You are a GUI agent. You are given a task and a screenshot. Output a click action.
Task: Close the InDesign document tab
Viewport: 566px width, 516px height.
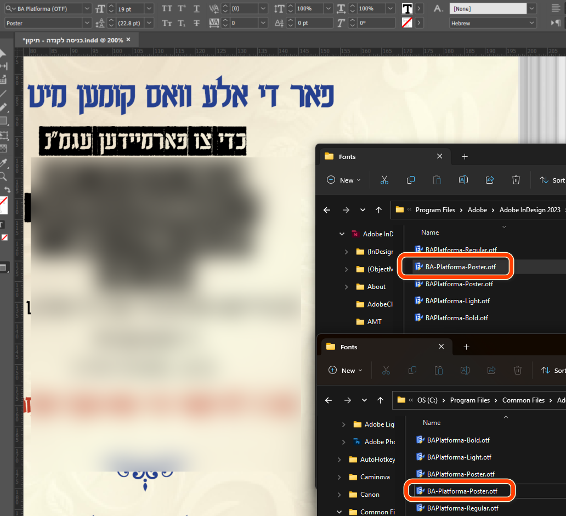click(x=128, y=39)
